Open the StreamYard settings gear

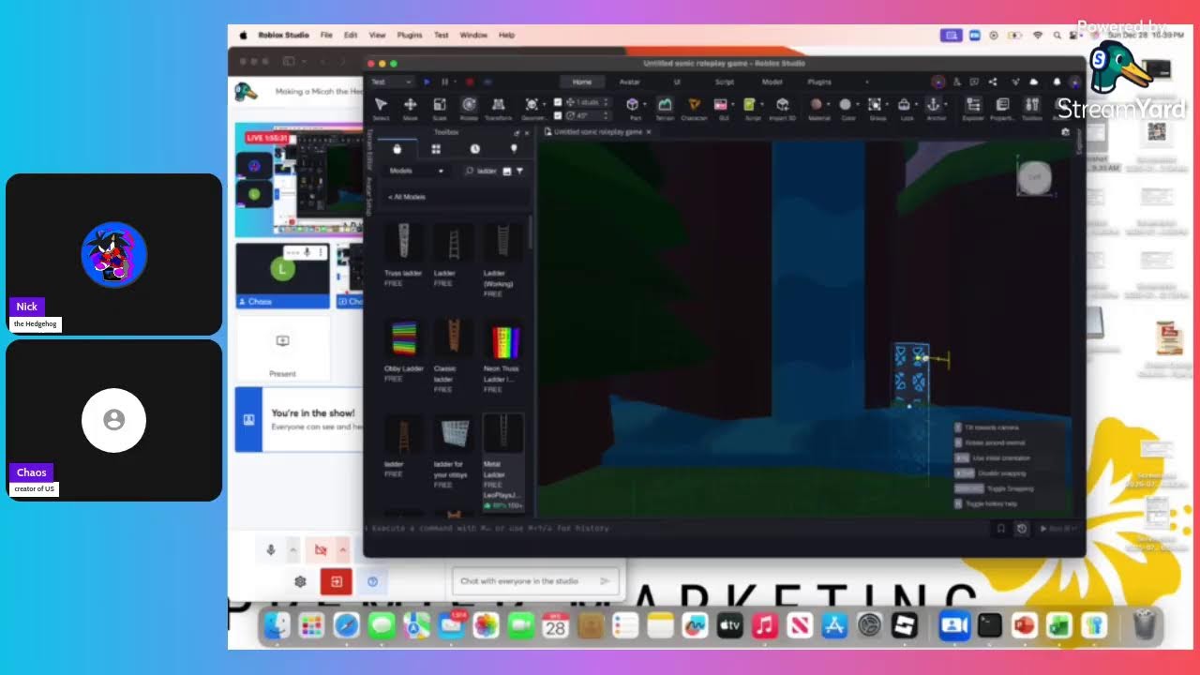[300, 581]
